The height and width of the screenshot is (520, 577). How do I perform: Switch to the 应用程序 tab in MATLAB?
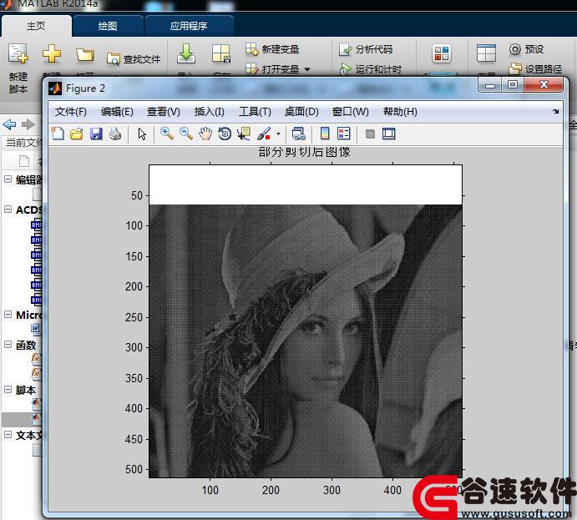[x=189, y=26]
